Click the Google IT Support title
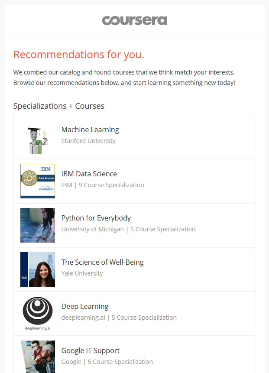269x373 pixels. point(91,350)
